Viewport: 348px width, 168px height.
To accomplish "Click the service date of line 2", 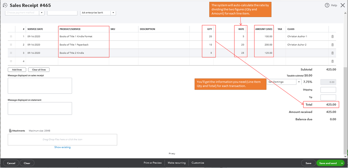I will tap(42, 45).
